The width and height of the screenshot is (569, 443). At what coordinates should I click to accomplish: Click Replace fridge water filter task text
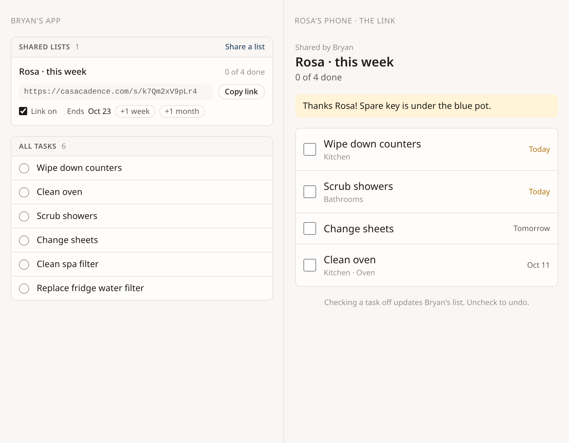tap(90, 288)
